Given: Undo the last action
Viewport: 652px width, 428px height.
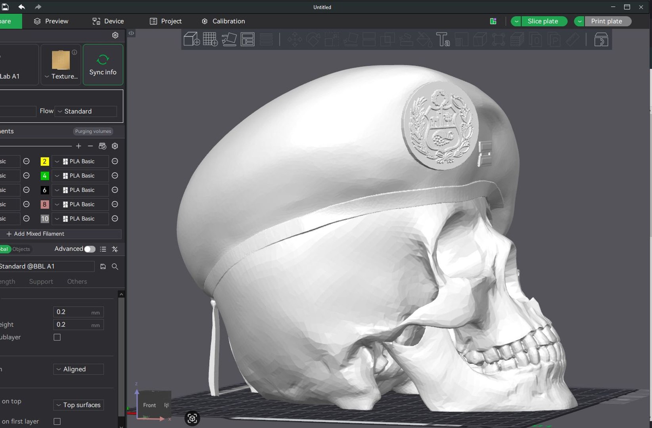Looking at the screenshot, I should click(21, 7).
